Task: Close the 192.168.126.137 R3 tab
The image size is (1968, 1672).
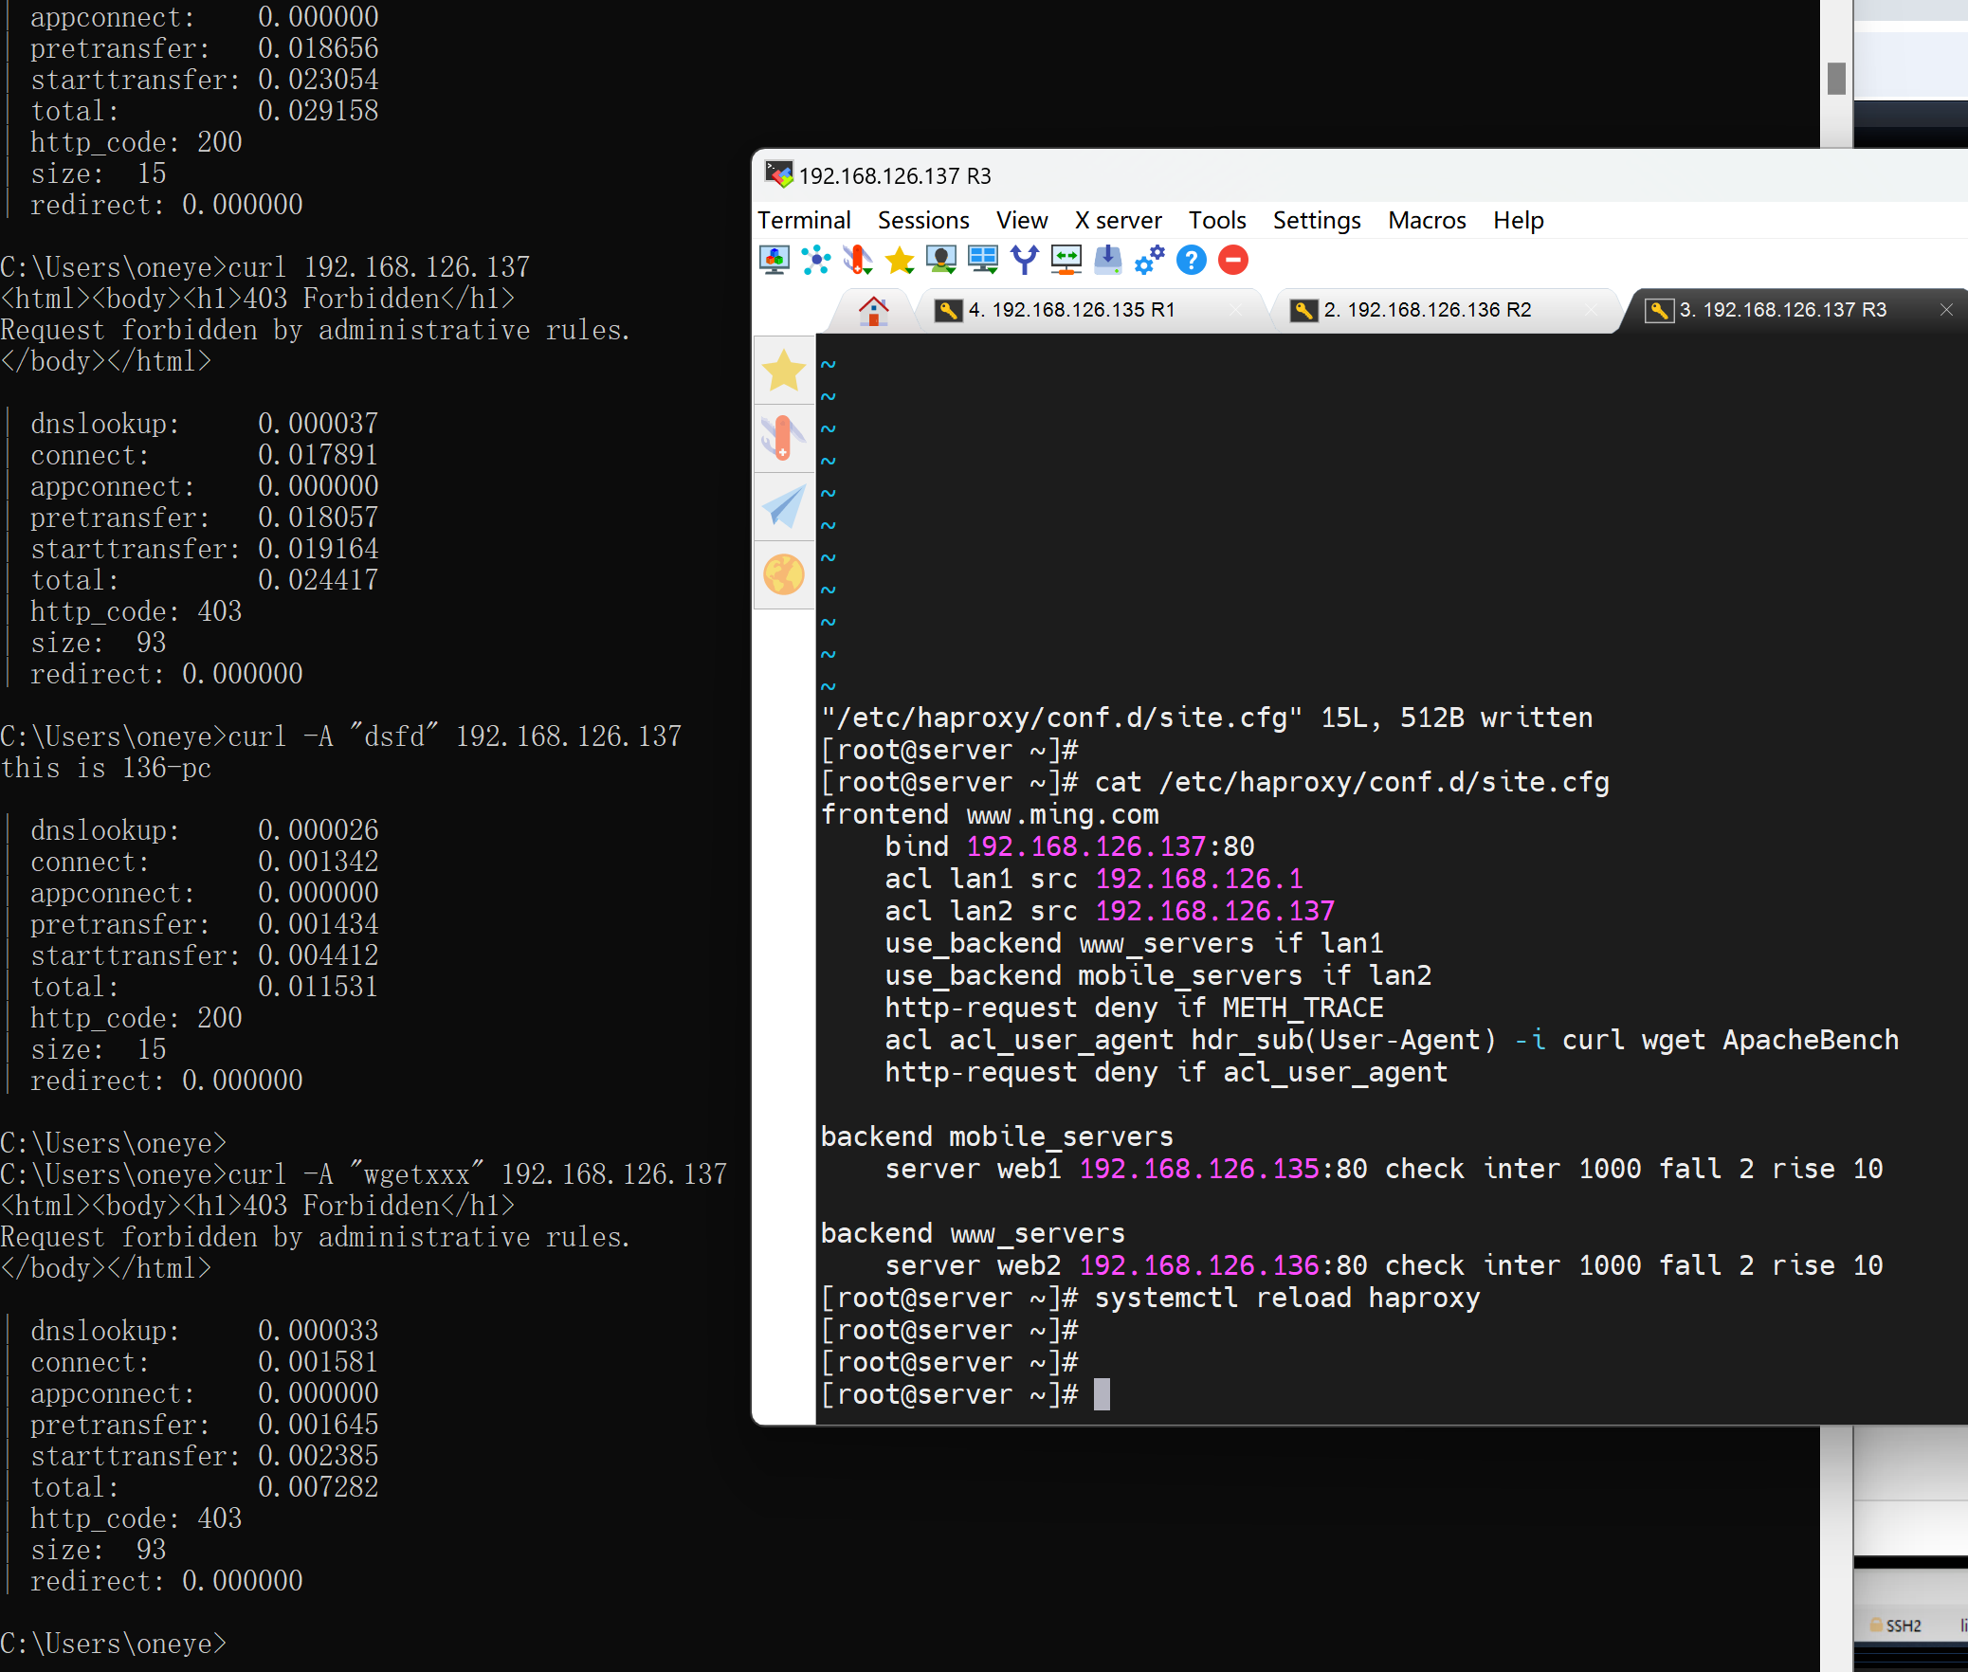Action: point(1946,310)
